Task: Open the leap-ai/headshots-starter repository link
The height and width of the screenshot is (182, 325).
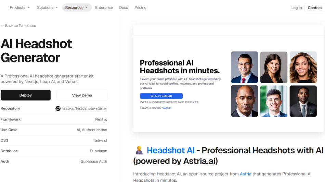Action: pos(84,108)
